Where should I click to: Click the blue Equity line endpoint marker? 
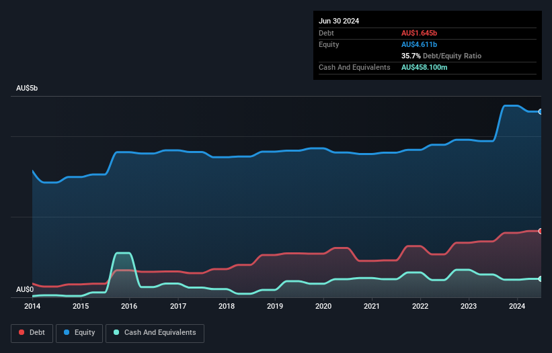click(540, 111)
